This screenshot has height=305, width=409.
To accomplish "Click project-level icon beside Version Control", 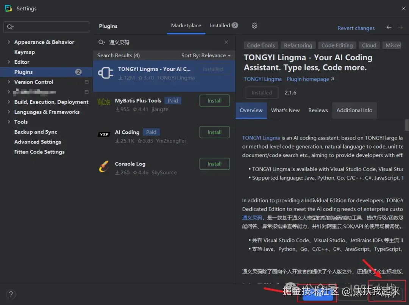I will click(x=86, y=82).
